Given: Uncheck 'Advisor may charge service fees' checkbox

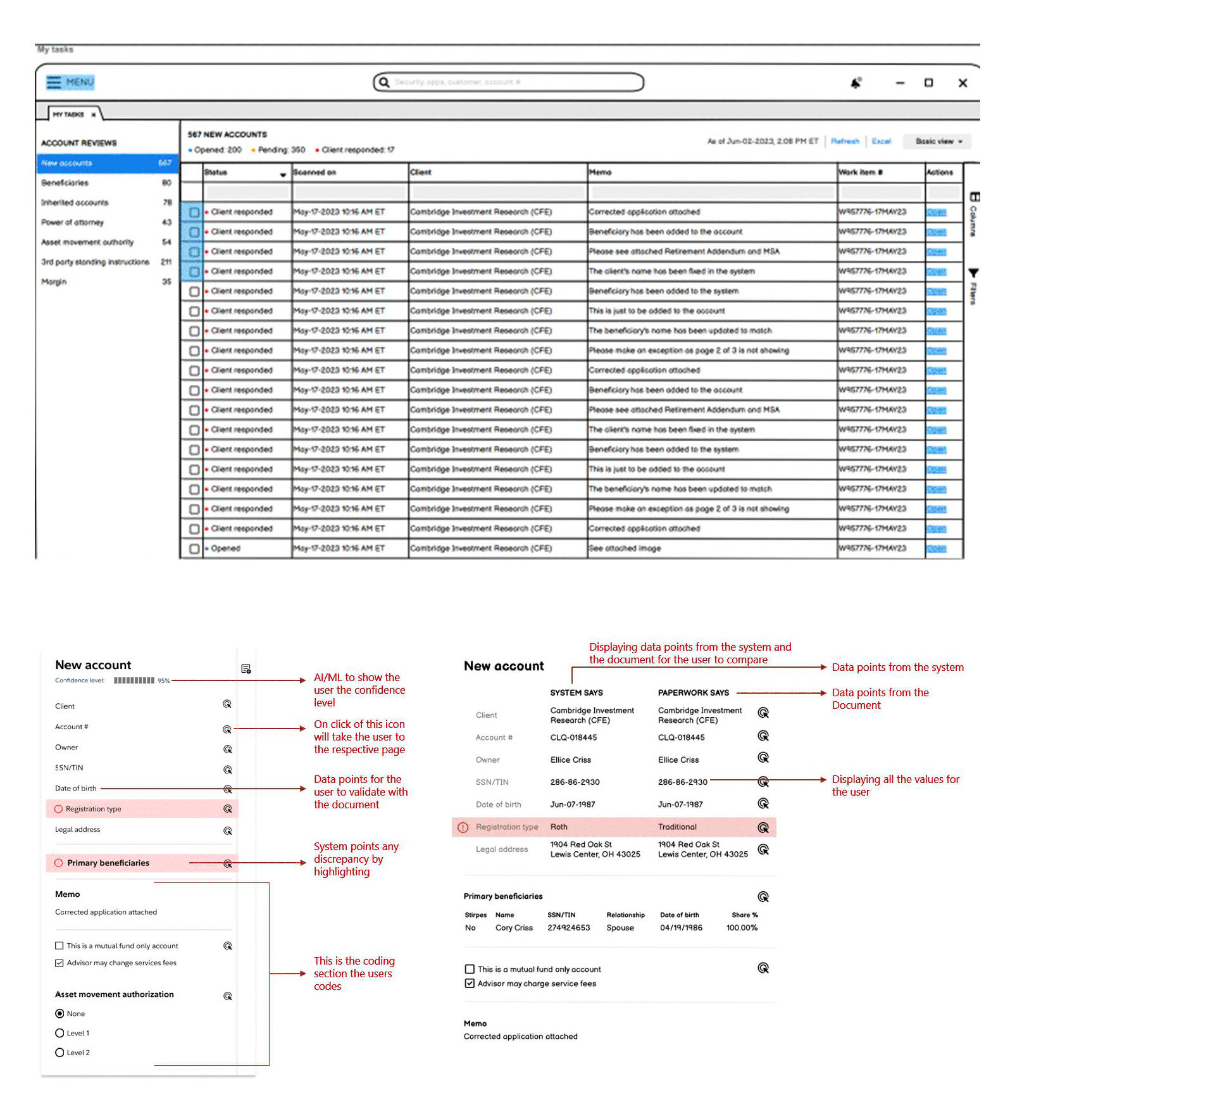Looking at the screenshot, I should pos(470,984).
